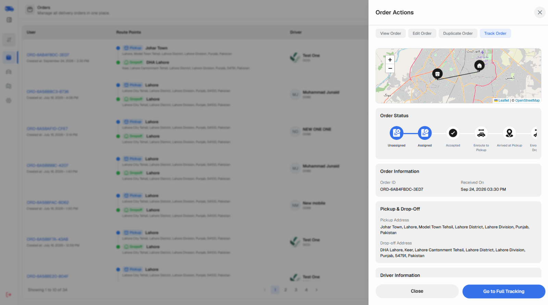Go to page 3 in pagination
The height and width of the screenshot is (305, 548).
coord(296,290)
